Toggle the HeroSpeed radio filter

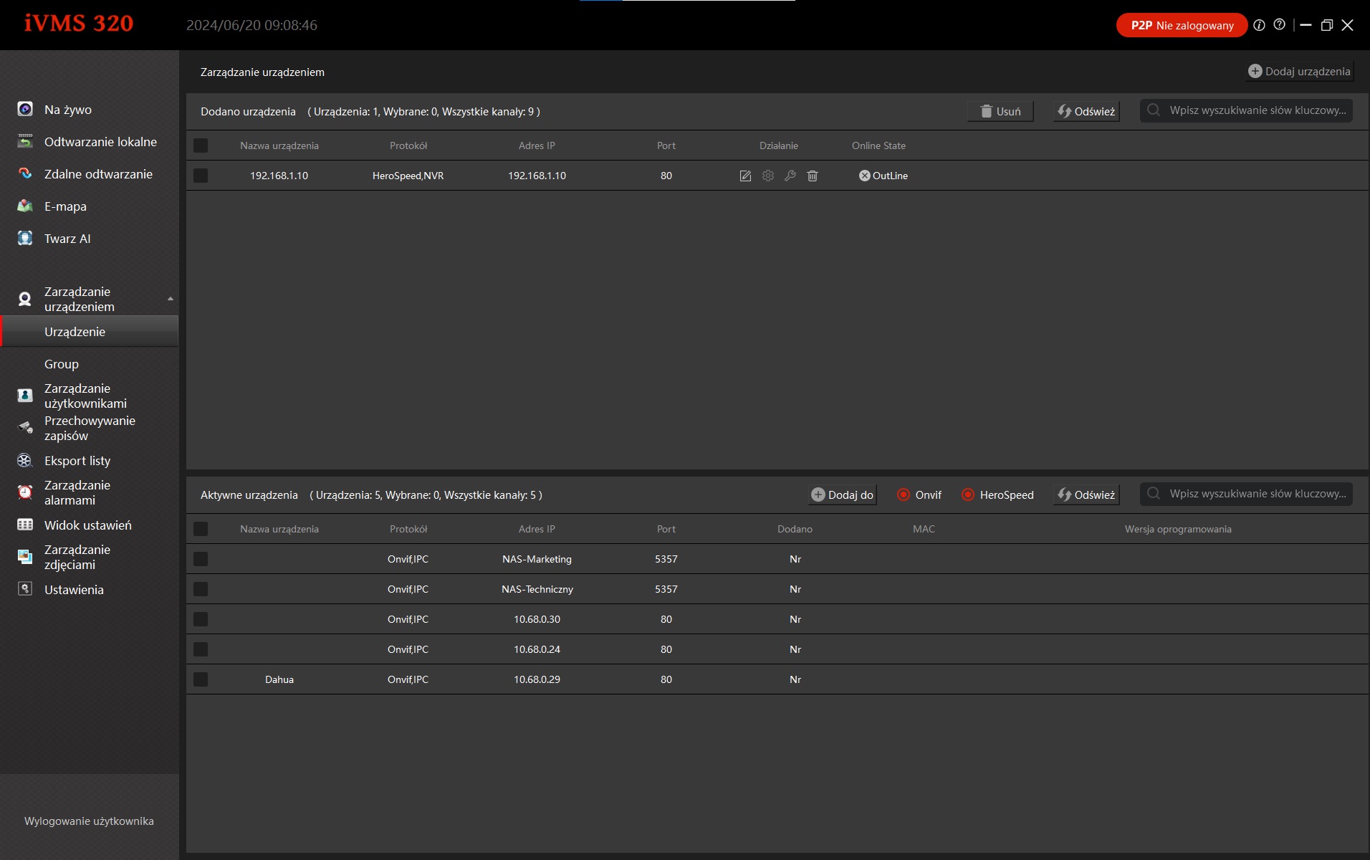click(x=968, y=494)
